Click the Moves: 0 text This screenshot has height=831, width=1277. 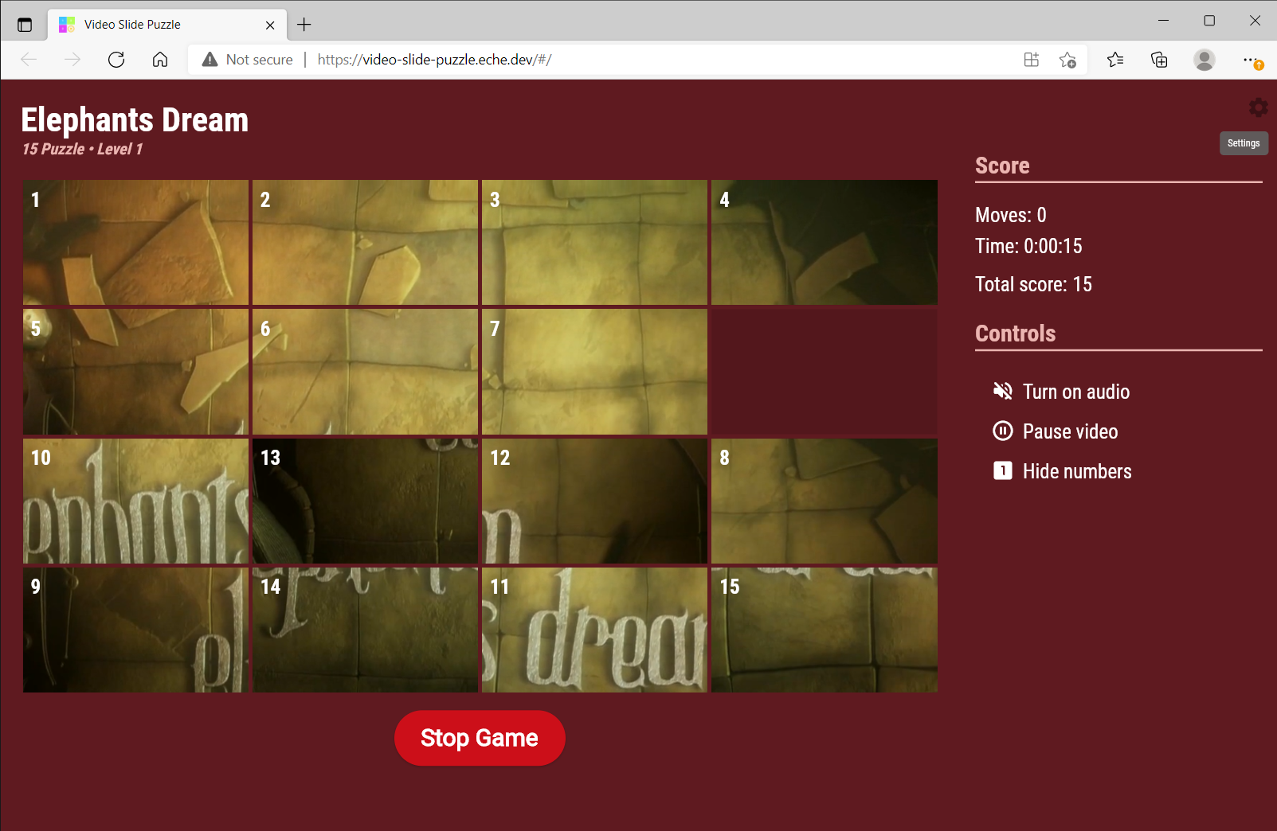coord(1011,215)
